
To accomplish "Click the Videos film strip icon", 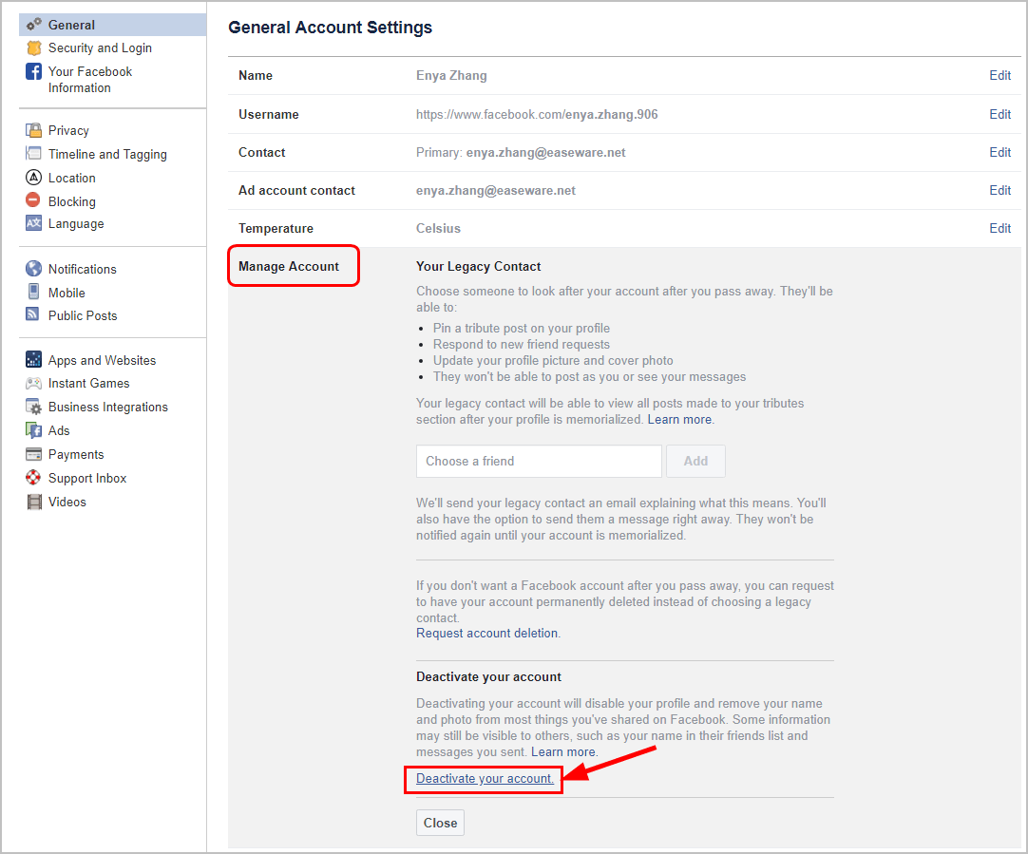I will (33, 502).
